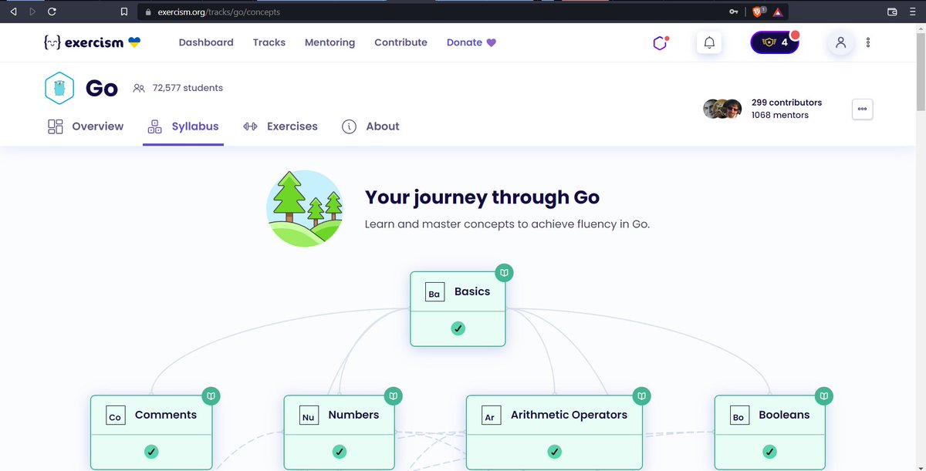Go forward with the browser forward arrow
Viewport: 926px width, 471px height.
(x=32, y=12)
